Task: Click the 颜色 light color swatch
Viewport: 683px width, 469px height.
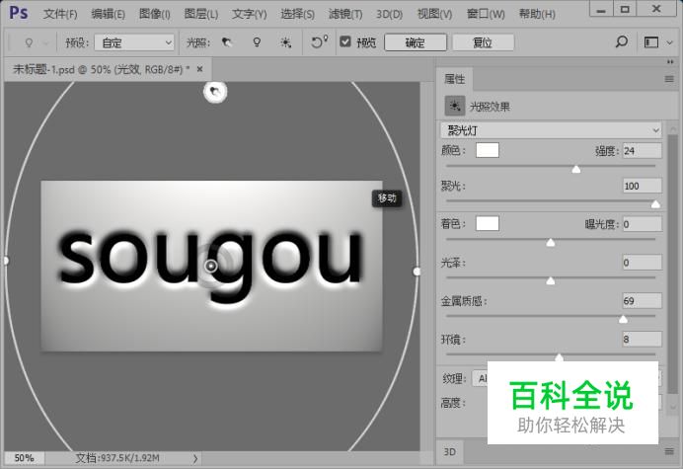Action: 488,150
